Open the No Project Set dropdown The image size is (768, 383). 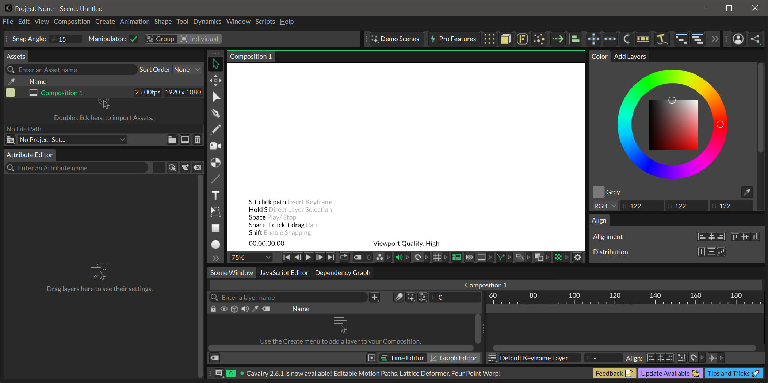coord(72,139)
